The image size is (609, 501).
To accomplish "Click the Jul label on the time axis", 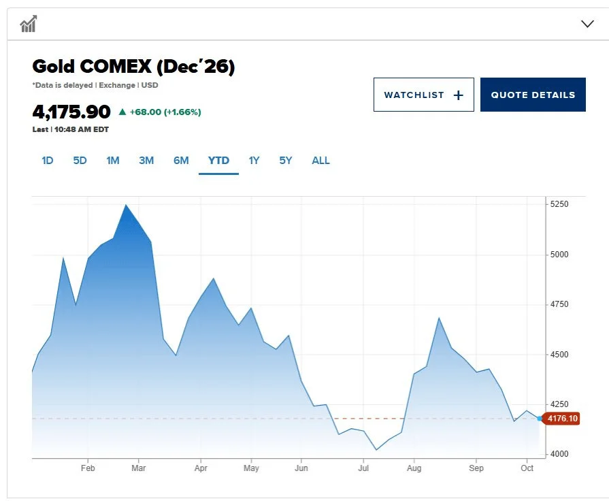I will [363, 468].
